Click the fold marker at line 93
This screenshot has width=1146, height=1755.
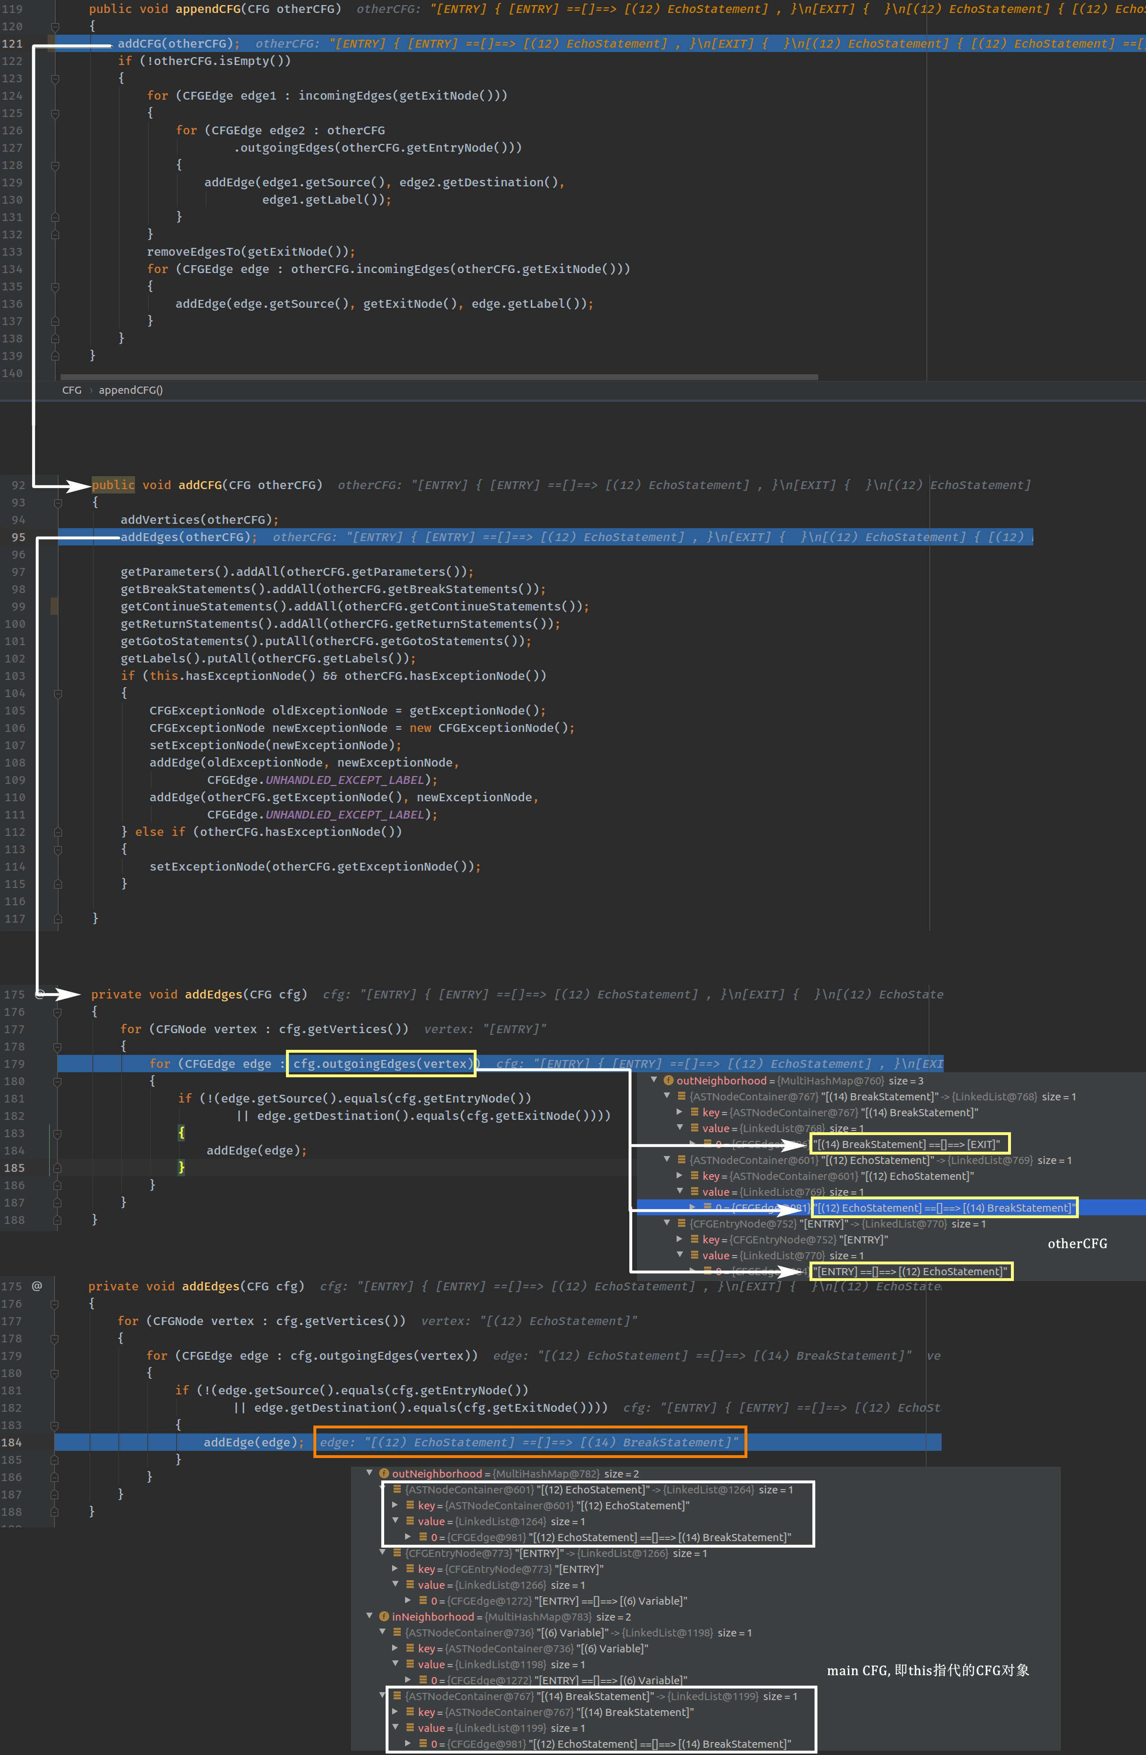57,503
